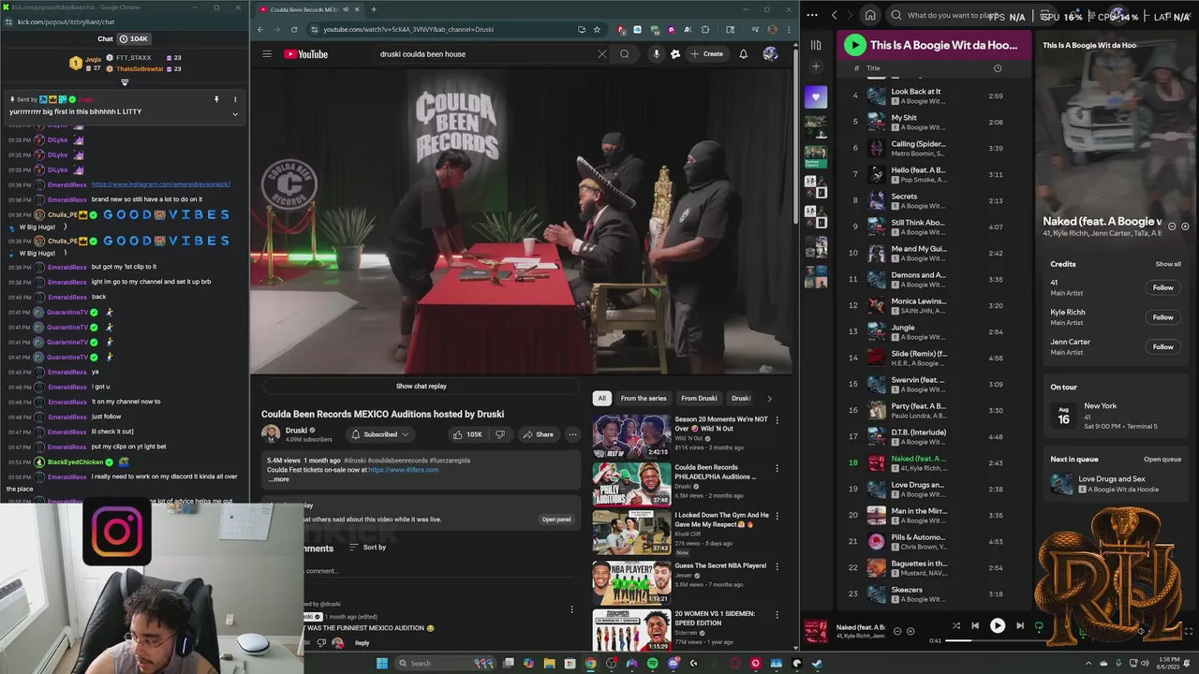Image resolution: width=1199 pixels, height=674 pixels.
Task: Collapse the pinned message in Kick chat
Action: tap(235, 114)
